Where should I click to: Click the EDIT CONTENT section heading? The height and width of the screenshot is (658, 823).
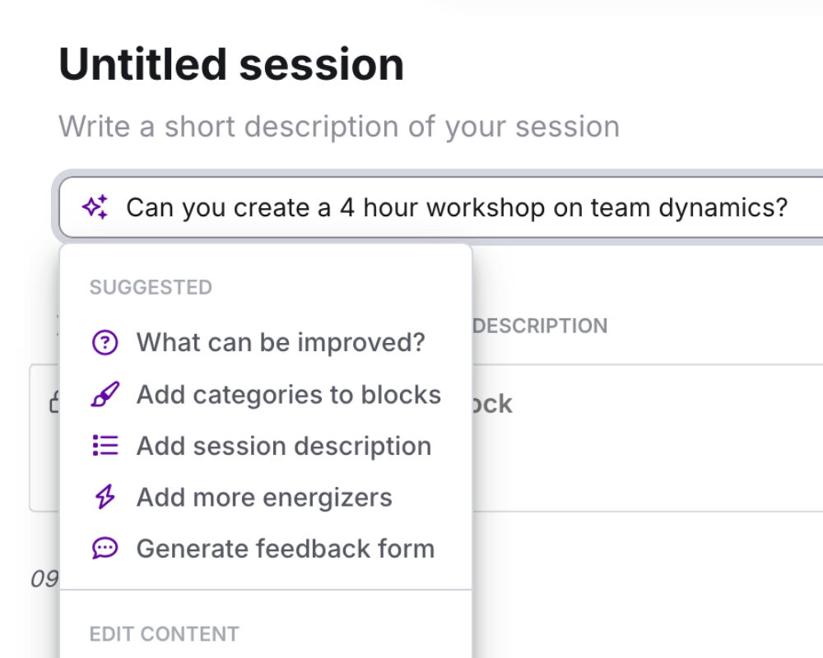point(164,634)
